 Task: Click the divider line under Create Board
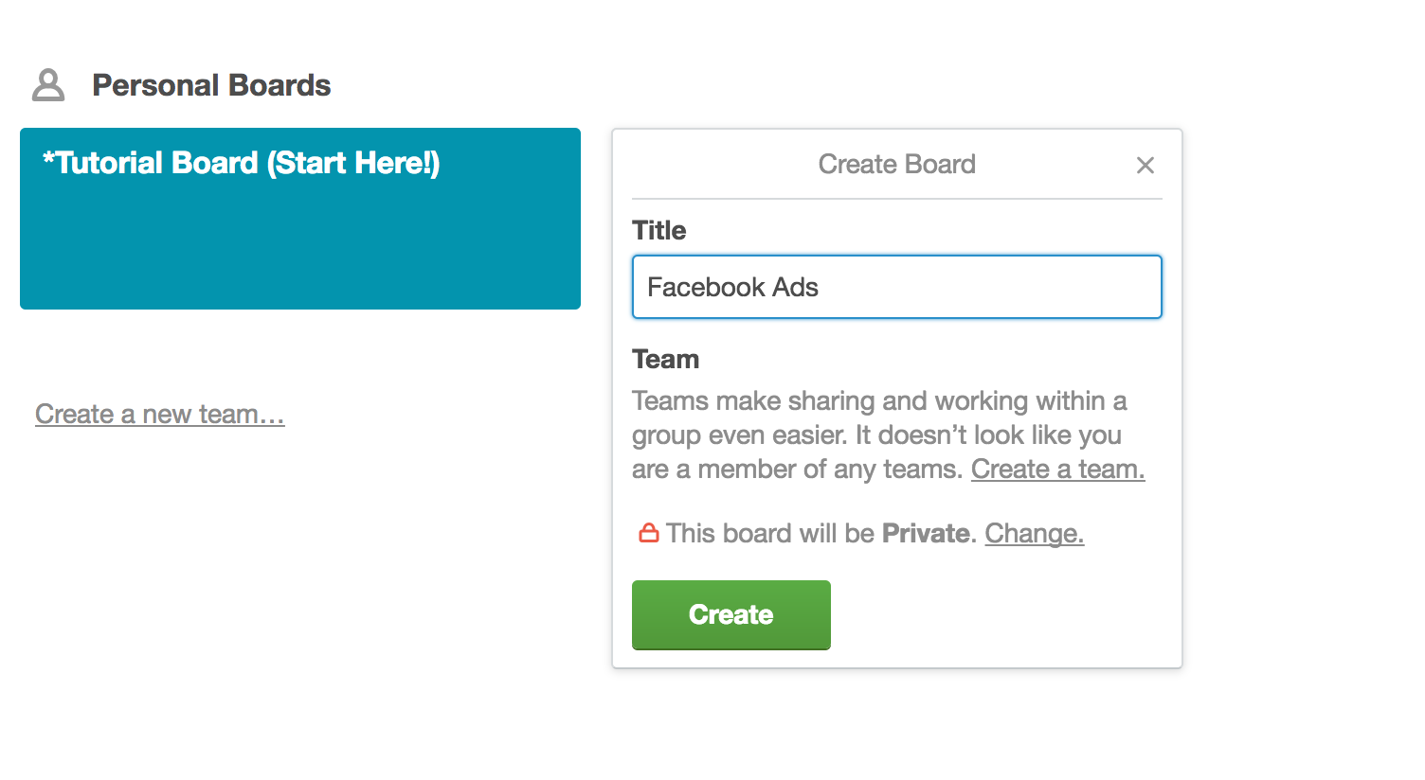click(x=897, y=199)
